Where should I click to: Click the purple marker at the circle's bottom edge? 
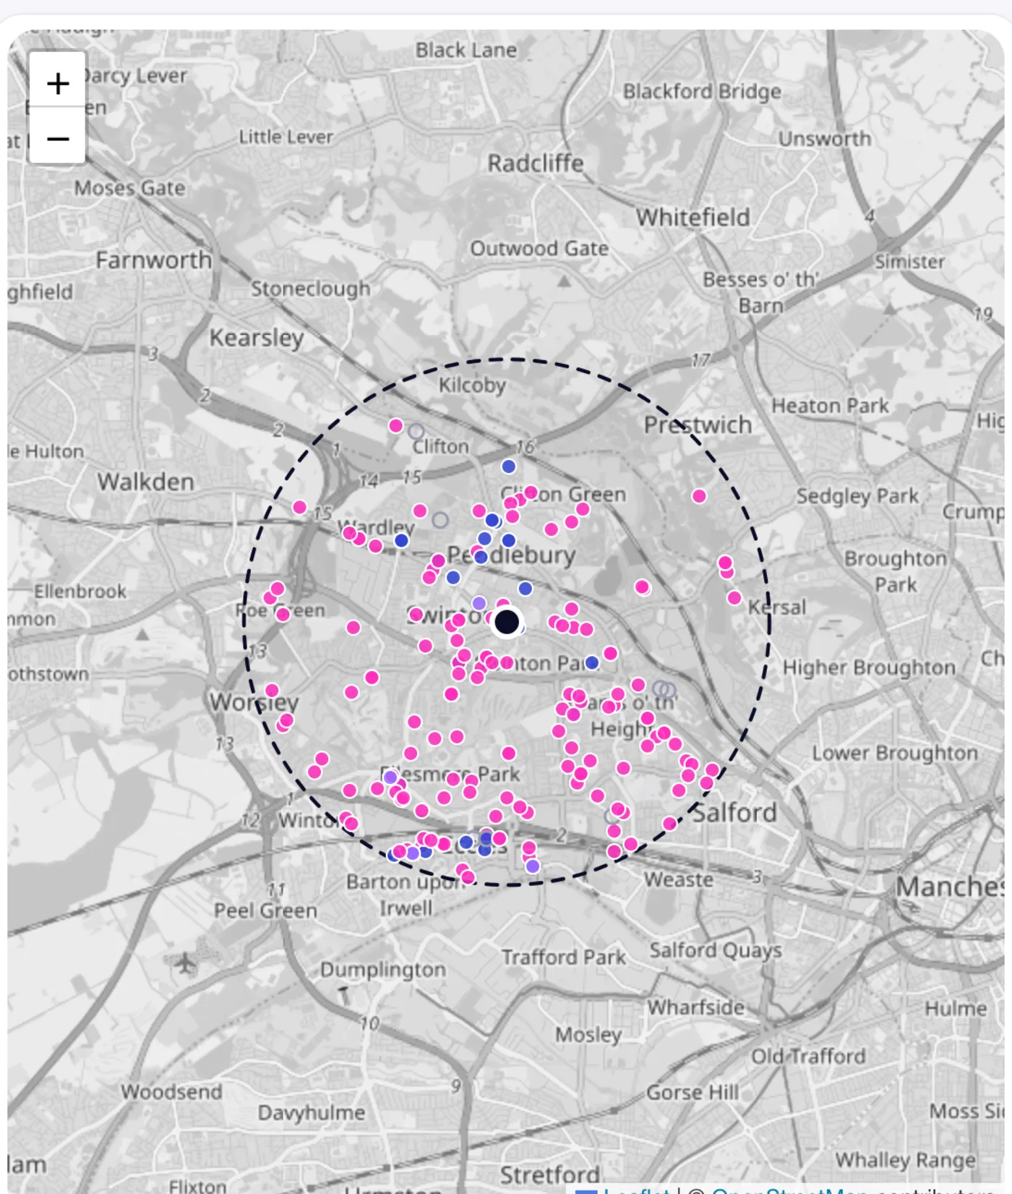coord(533,866)
